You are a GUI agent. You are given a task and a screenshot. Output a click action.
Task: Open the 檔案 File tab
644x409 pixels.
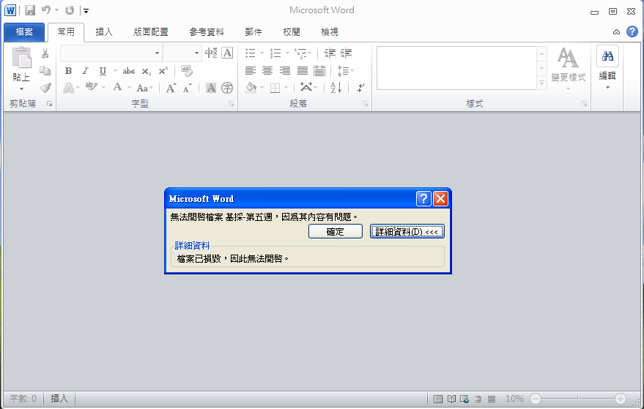(x=24, y=32)
